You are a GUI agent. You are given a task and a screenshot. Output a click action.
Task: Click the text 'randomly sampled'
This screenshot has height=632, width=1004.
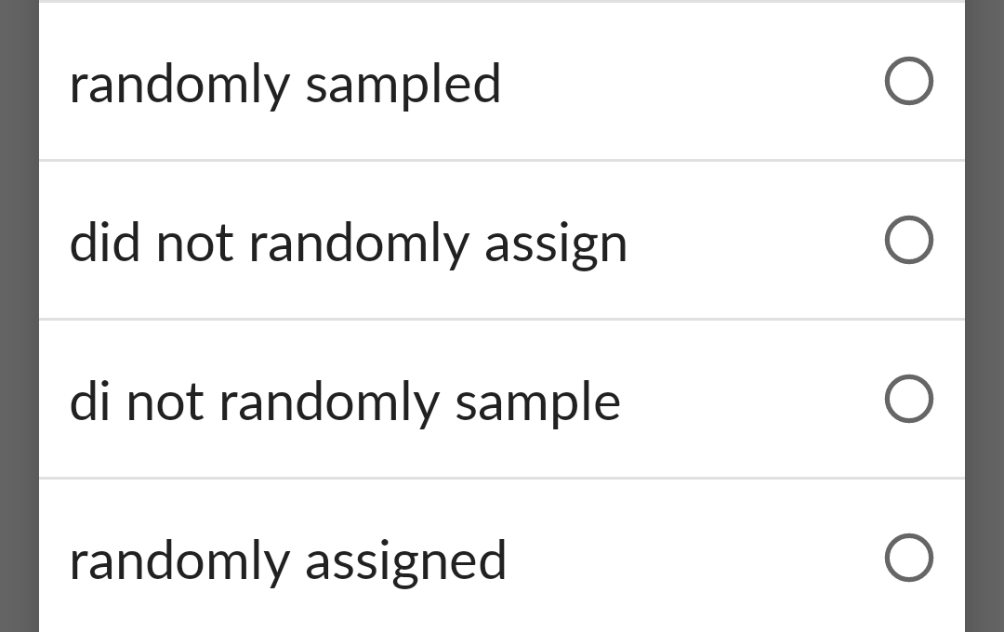(x=286, y=84)
